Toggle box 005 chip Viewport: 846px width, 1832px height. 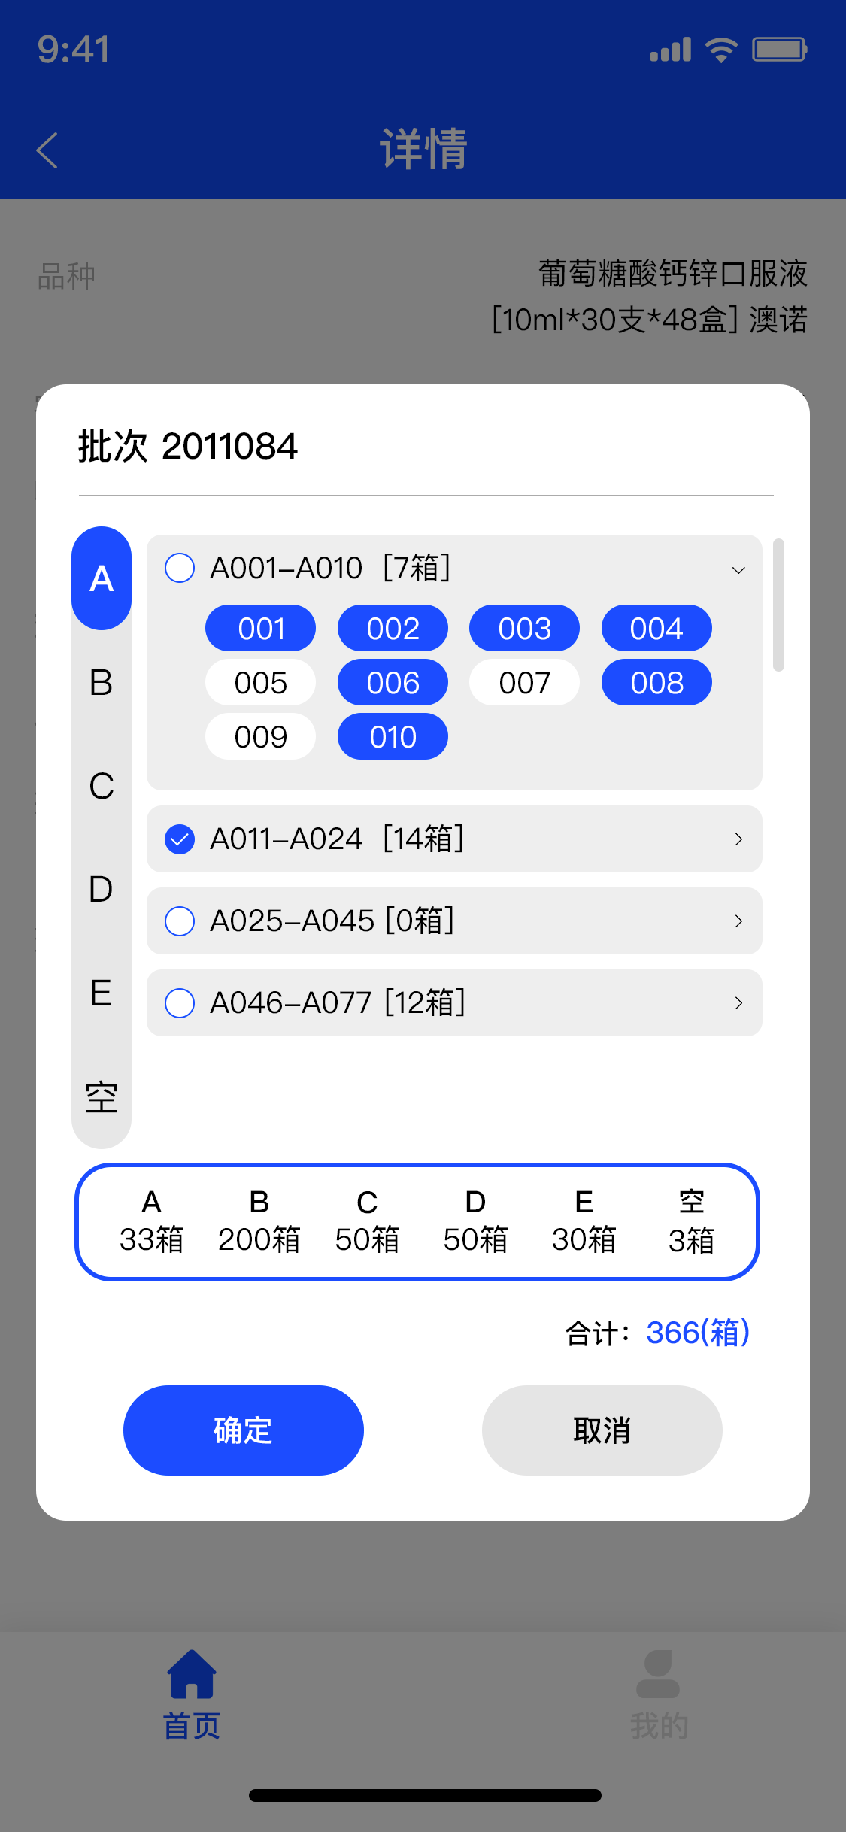[x=260, y=683]
